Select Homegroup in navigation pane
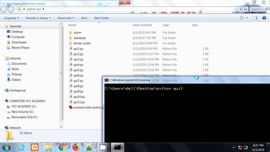 pos(15,90)
